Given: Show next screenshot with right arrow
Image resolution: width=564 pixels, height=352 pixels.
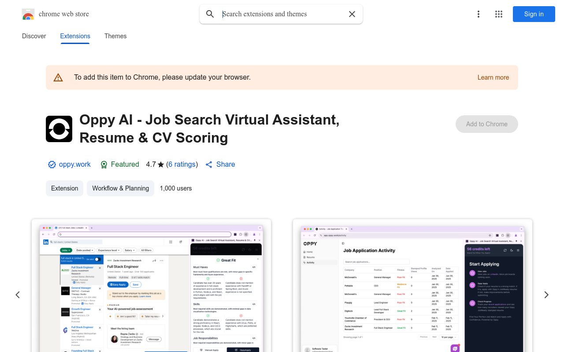Looking at the screenshot, I should tap(546, 295).
